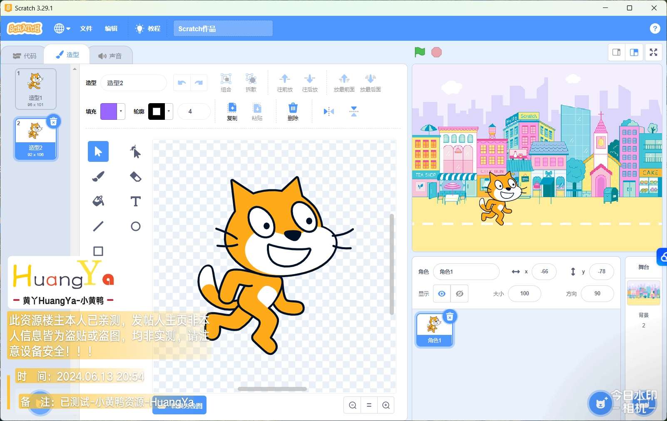Select costume thumbnail 造型1
This screenshot has height=421, width=667.
36,89
